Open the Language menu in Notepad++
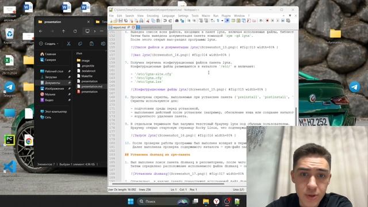 [168, 16]
